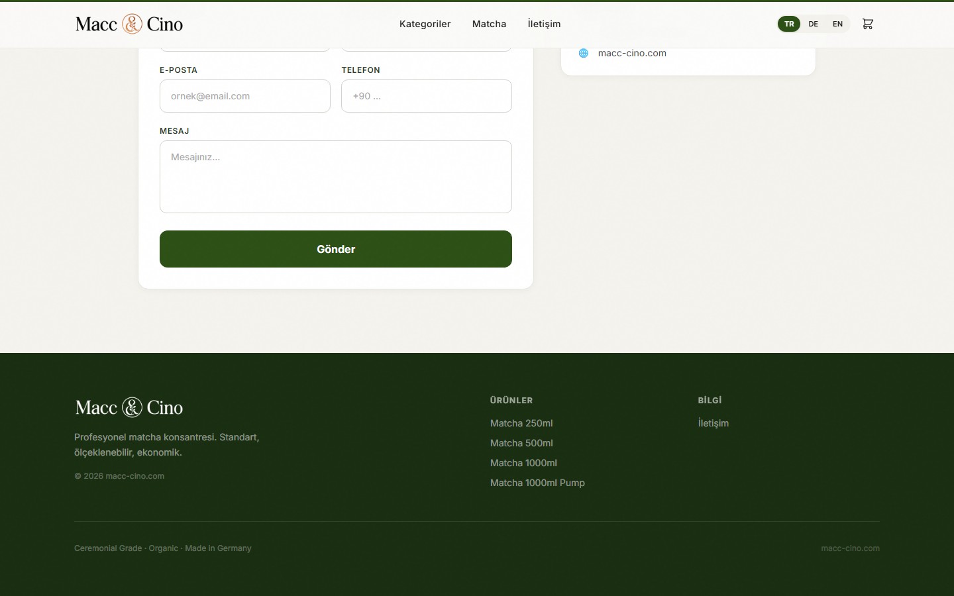The height and width of the screenshot is (596, 954).
Task: Click into the Mesaj text area
Action: pyautogui.click(x=336, y=177)
